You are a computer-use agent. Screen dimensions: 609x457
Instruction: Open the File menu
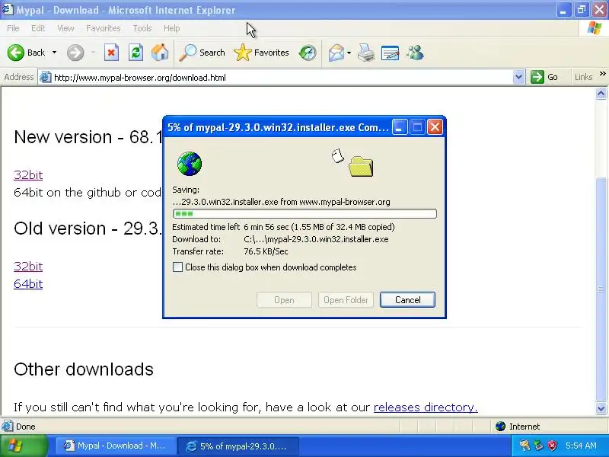click(x=13, y=28)
